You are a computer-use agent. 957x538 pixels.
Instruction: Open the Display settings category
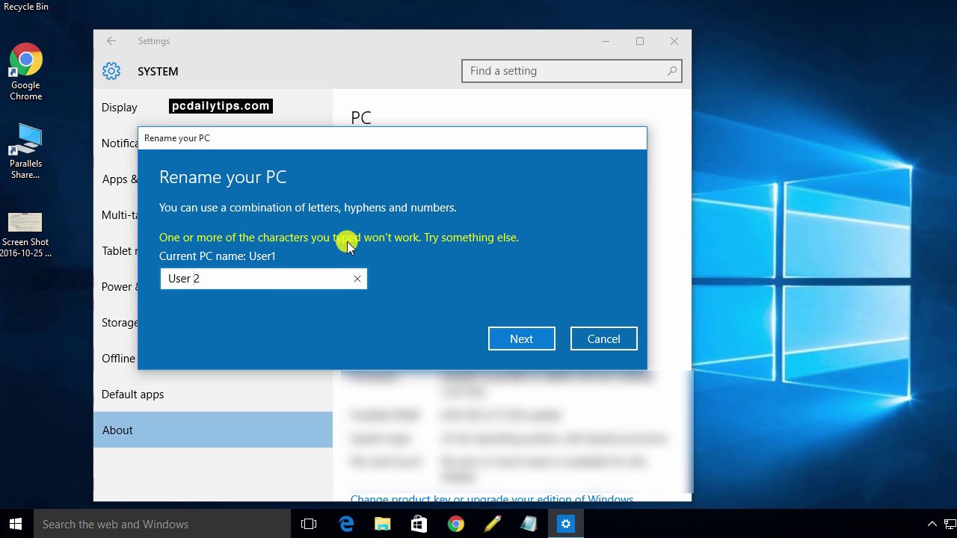[x=119, y=107]
